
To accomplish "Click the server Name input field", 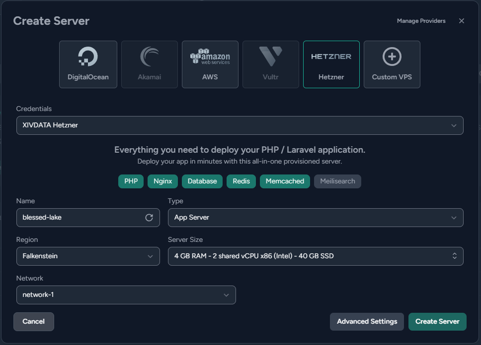I will click(x=80, y=218).
